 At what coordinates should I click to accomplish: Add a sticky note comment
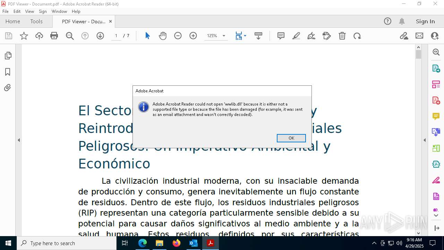point(281,36)
